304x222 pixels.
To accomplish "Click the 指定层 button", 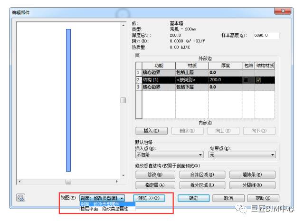I will tap(155, 185).
